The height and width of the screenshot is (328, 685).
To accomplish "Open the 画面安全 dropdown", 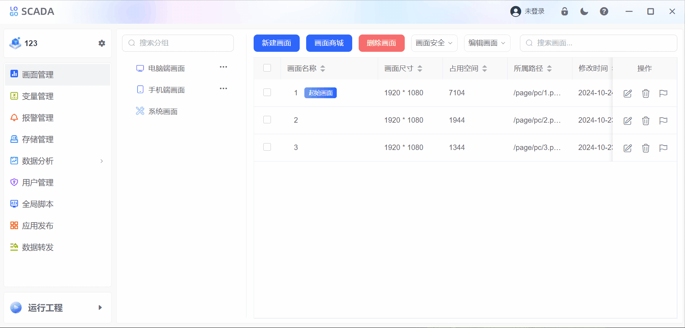I will point(434,43).
